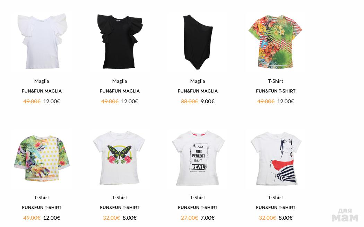The height and width of the screenshot is (227, 364).
Task: Click the 'для мам' watermark logo
Action: point(345,215)
